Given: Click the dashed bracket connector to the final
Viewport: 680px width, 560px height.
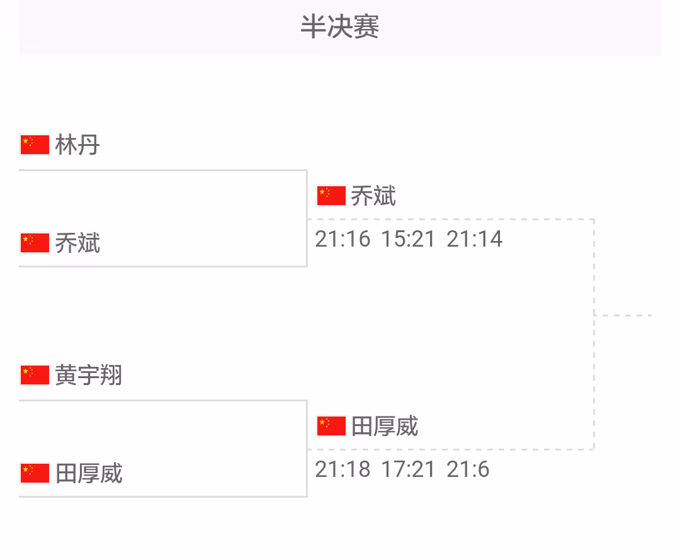Looking at the screenshot, I should 623,315.
